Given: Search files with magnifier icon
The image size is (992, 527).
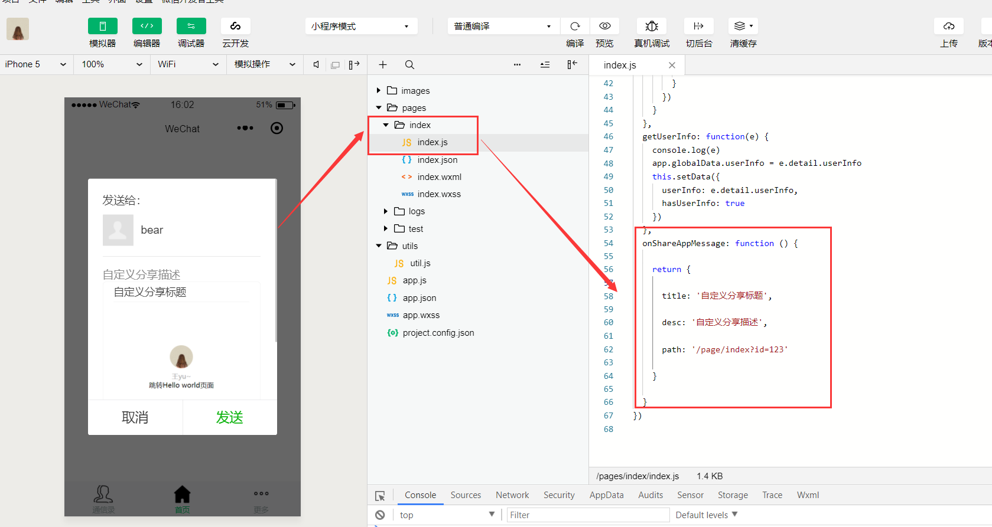Looking at the screenshot, I should click(409, 64).
